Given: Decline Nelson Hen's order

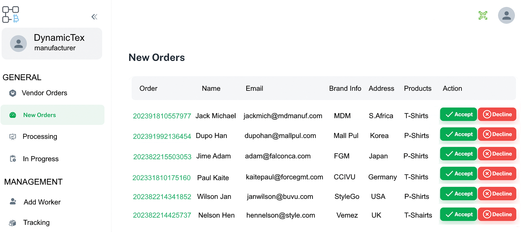Looking at the screenshot, I should click(x=497, y=214).
